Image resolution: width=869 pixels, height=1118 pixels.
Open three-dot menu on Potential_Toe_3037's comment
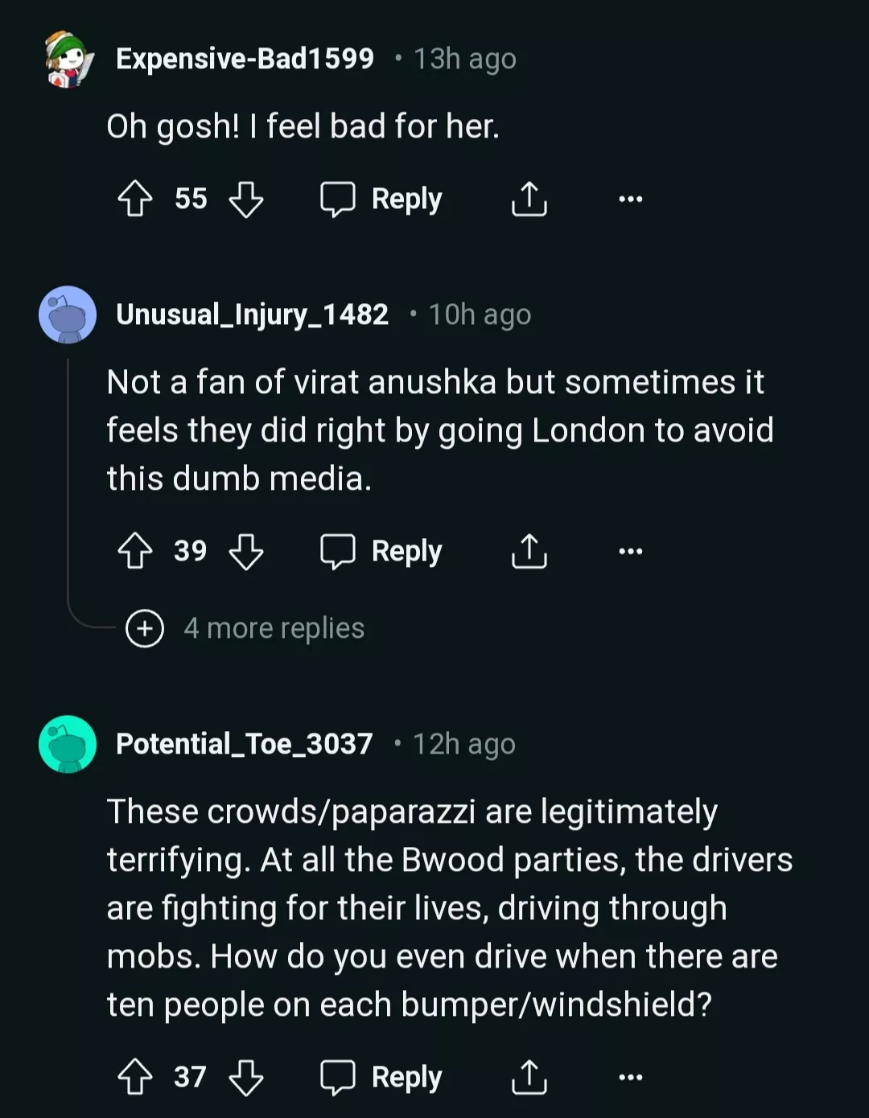coord(631,1077)
